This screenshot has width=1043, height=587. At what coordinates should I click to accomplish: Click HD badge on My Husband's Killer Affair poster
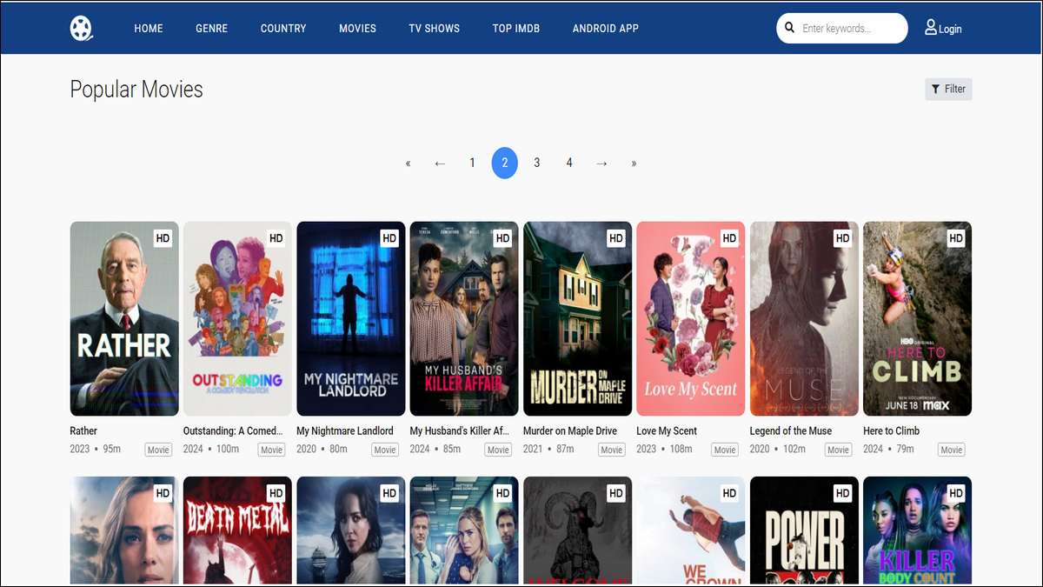point(502,237)
